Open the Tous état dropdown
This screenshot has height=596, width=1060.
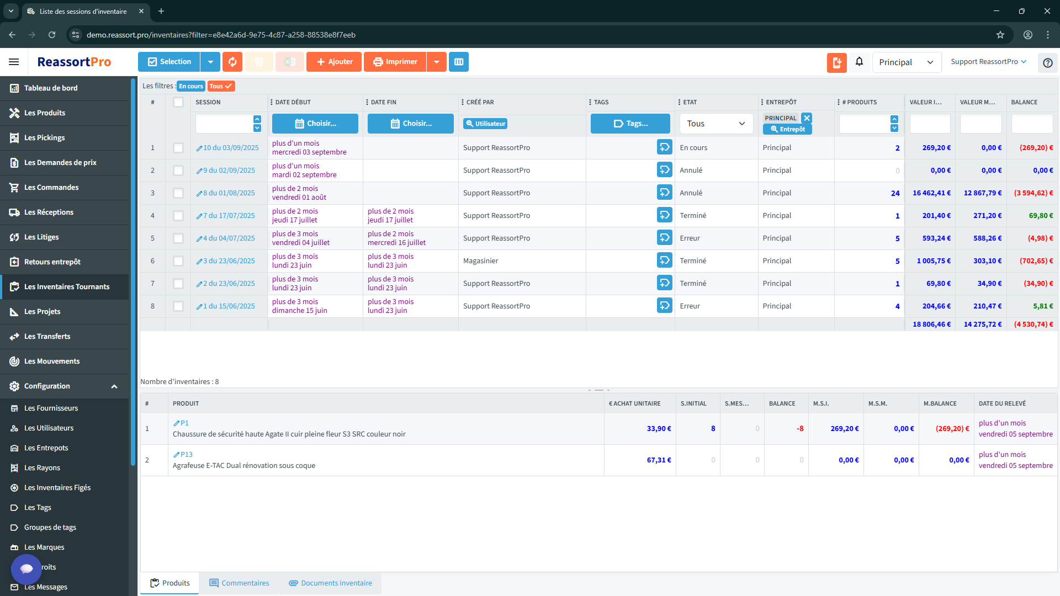tap(716, 124)
